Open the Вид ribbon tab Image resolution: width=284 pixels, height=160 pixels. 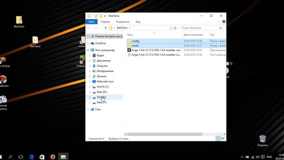pyautogui.click(x=138, y=22)
